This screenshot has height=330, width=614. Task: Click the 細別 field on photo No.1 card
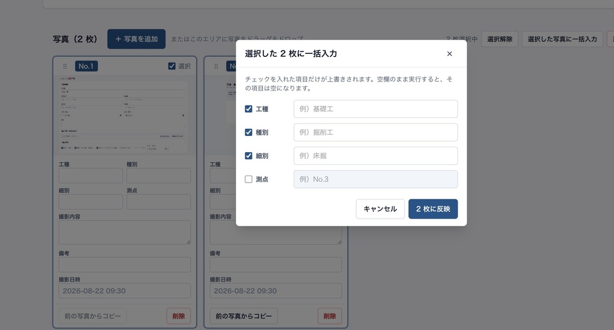pos(91,202)
